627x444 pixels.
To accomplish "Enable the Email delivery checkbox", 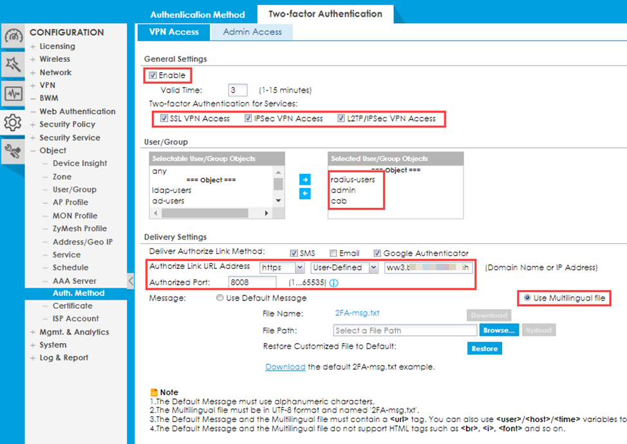I will pyautogui.click(x=333, y=254).
